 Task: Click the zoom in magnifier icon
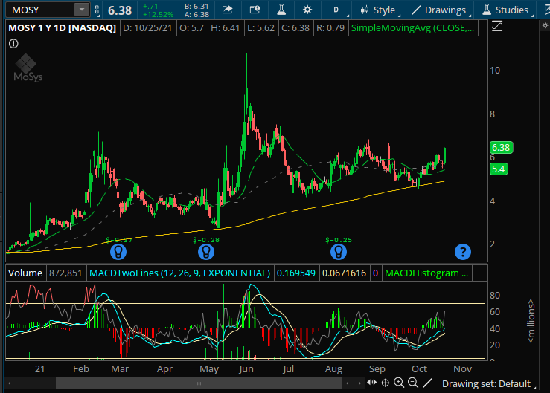[399, 383]
